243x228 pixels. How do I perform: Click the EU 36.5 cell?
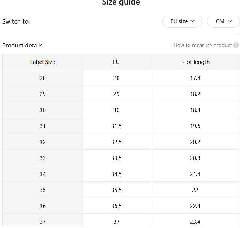[116, 206]
